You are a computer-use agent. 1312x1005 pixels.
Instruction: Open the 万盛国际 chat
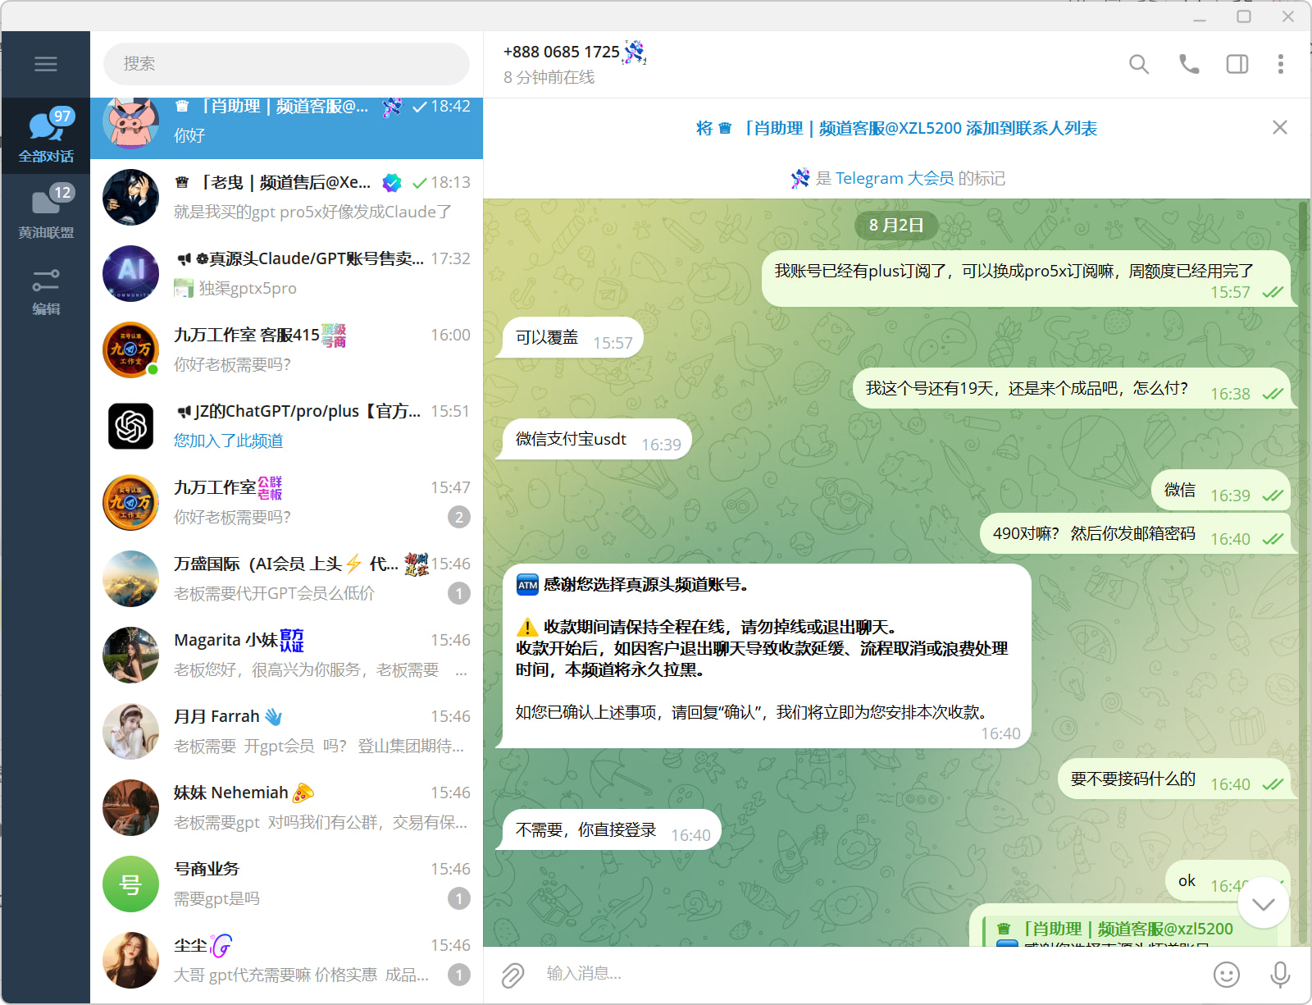pyautogui.click(x=286, y=578)
